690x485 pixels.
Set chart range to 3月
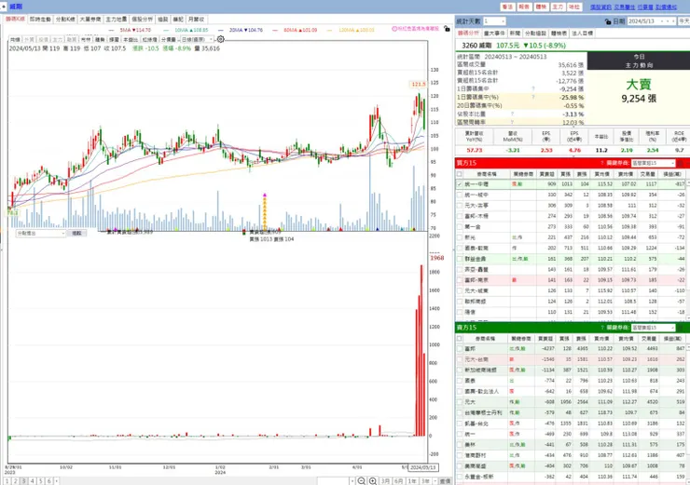click(385, 481)
